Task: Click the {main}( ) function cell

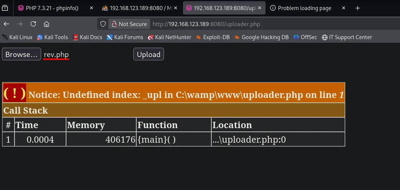Action: (174, 139)
